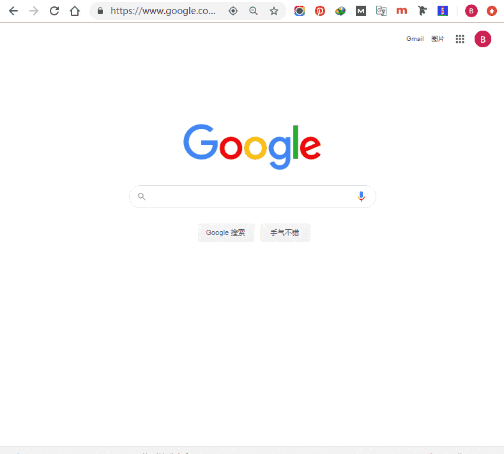Go back using the browser back arrow
Screen dimensions: 504x454
(13, 11)
